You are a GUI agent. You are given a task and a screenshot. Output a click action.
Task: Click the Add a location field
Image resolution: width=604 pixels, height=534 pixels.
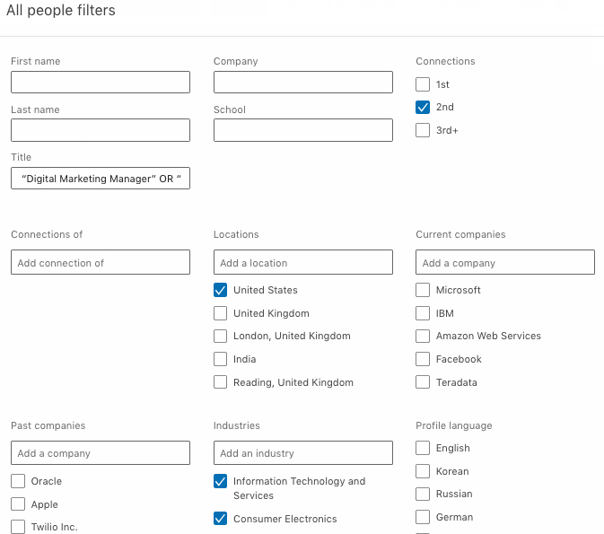303,262
